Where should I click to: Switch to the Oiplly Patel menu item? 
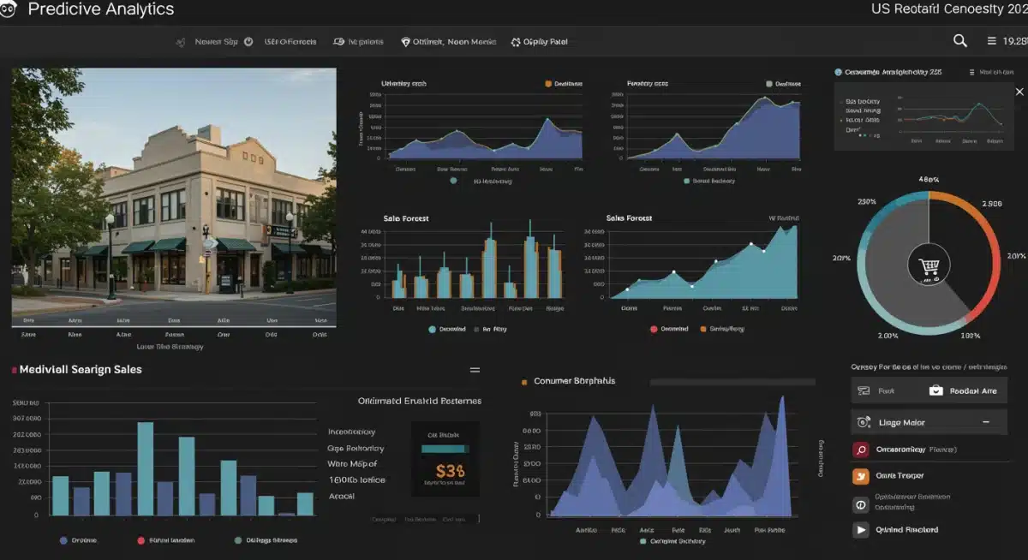coord(538,41)
